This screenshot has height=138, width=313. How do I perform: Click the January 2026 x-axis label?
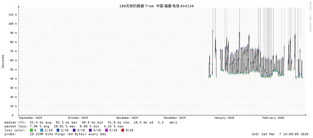[224, 118]
